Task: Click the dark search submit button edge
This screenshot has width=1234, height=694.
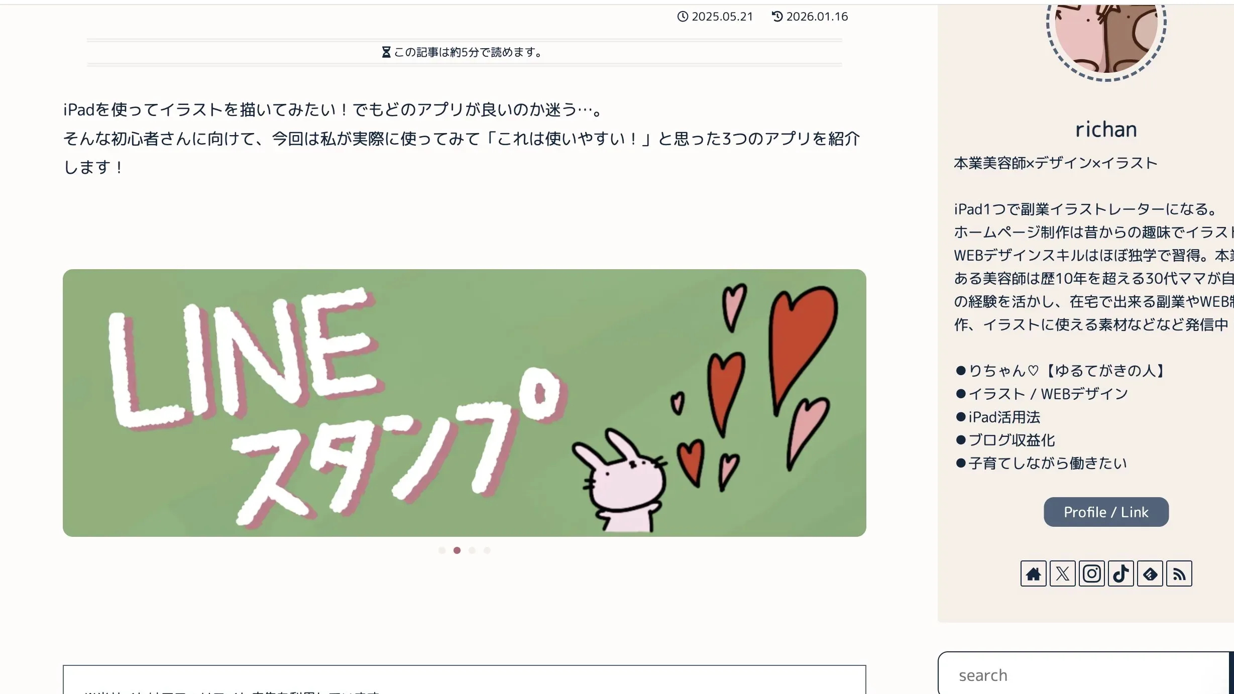Action: point(1231,673)
